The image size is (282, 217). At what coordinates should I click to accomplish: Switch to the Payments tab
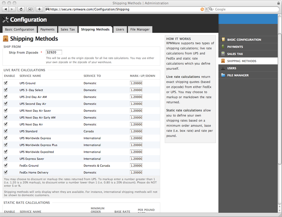tap(47, 30)
